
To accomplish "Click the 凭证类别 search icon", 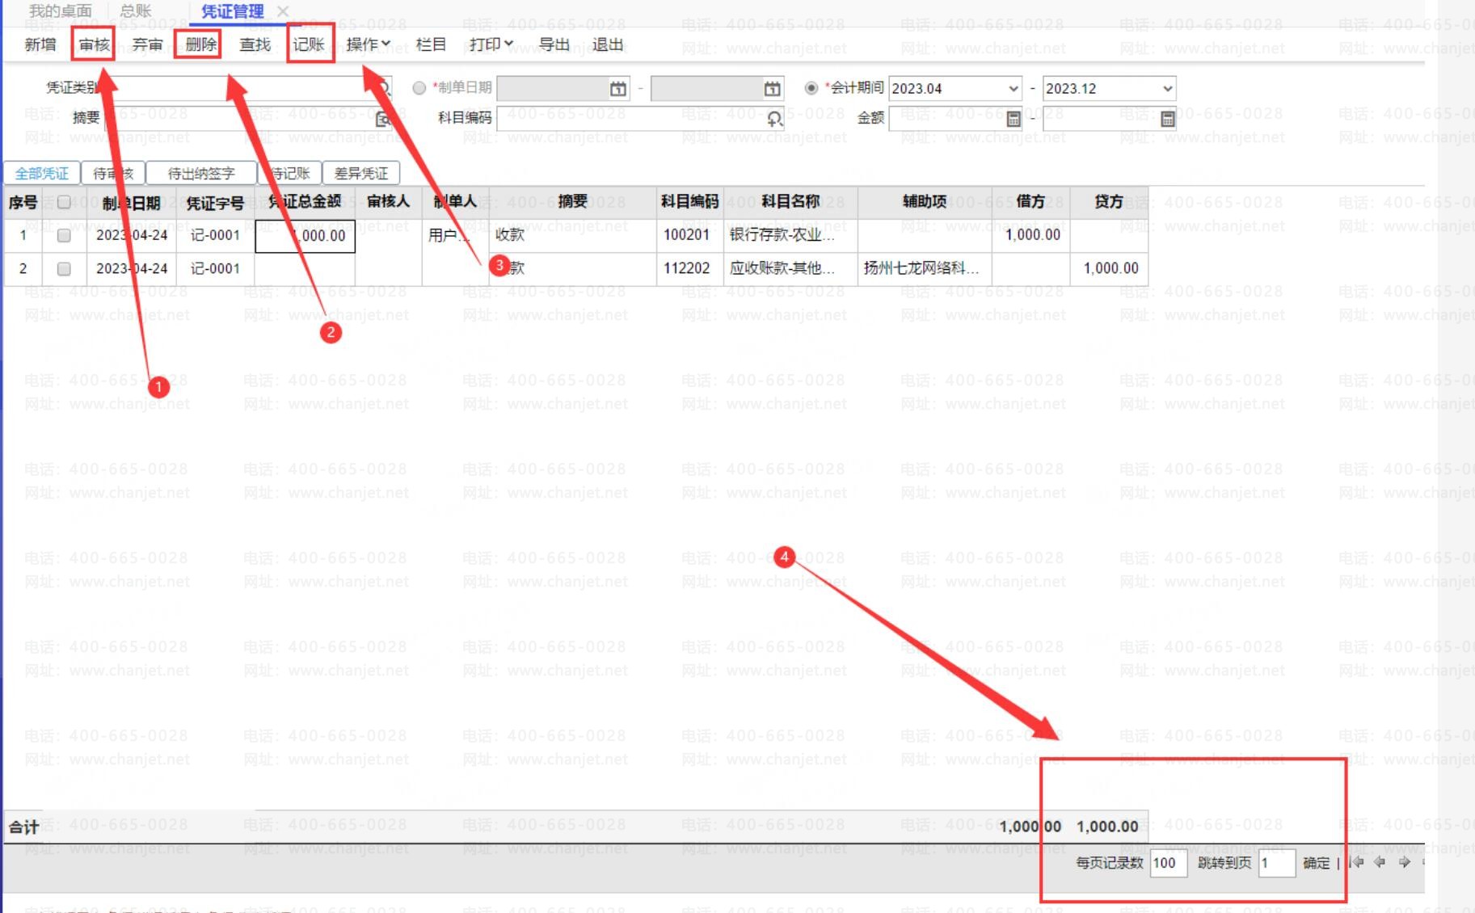I will pos(384,87).
